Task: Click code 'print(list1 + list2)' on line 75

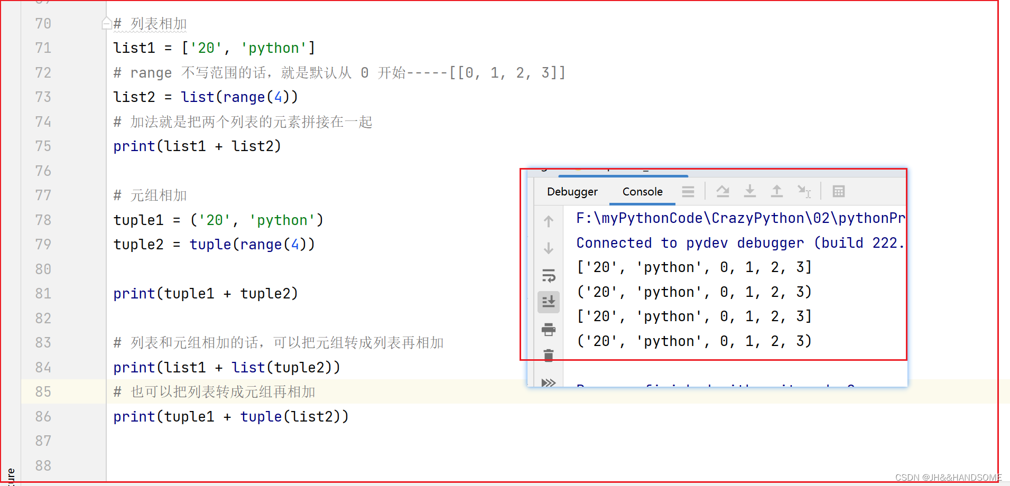Action: [x=197, y=146]
